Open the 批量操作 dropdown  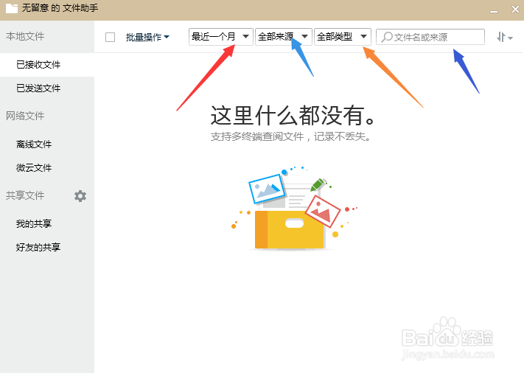coord(147,37)
